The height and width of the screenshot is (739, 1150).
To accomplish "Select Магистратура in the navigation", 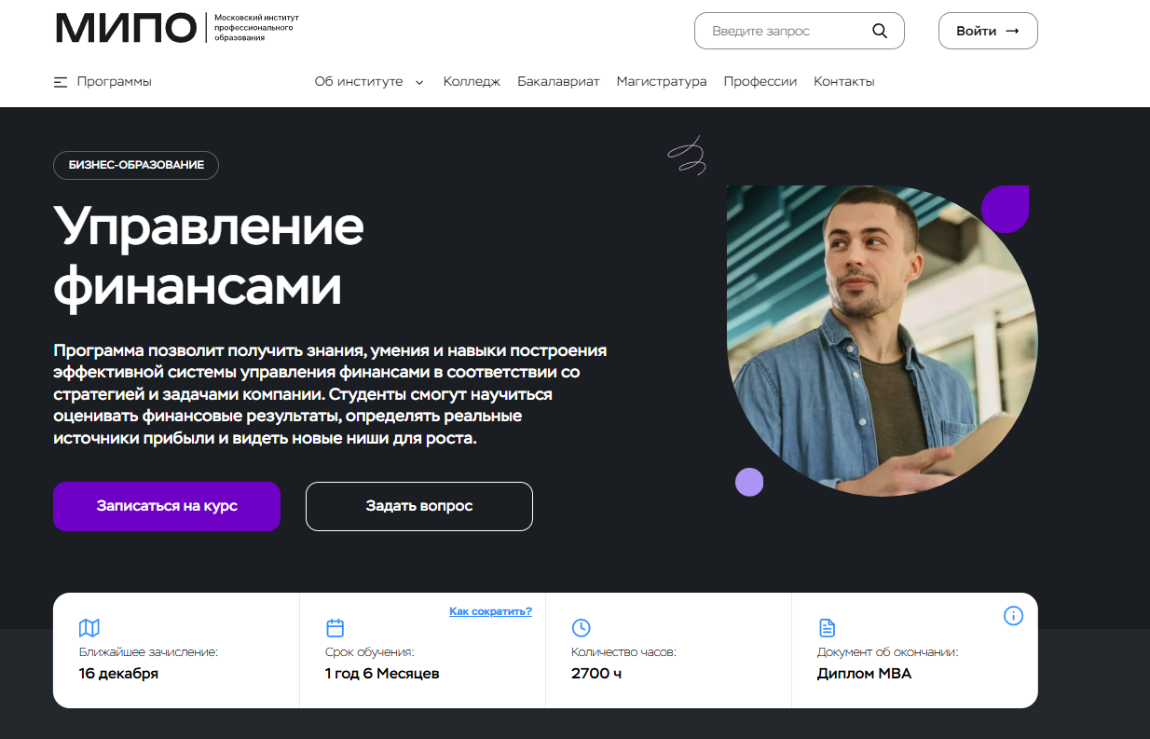I will coord(662,82).
